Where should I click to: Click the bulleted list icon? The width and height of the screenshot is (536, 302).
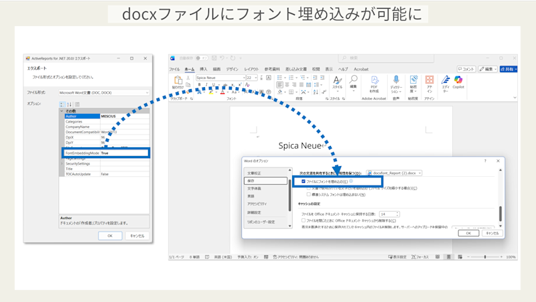[280, 78]
